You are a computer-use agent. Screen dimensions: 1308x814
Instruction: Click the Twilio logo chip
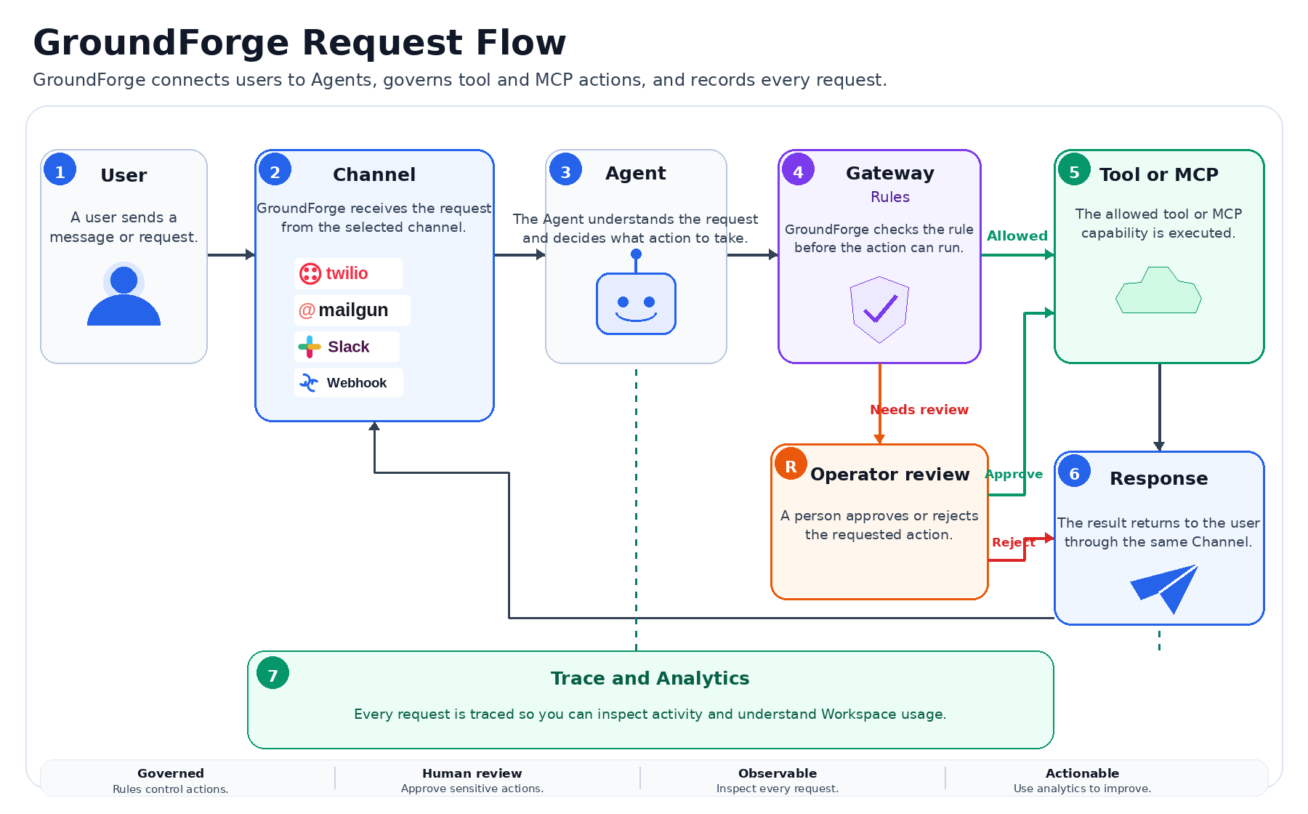pyautogui.click(x=349, y=273)
